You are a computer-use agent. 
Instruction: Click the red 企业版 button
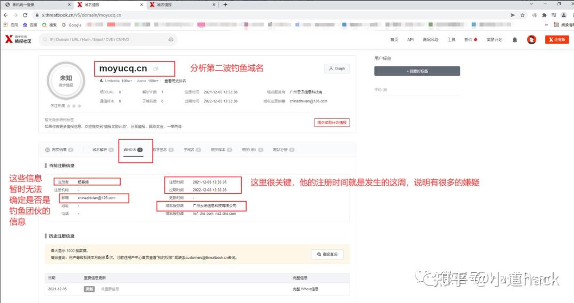(557, 39)
